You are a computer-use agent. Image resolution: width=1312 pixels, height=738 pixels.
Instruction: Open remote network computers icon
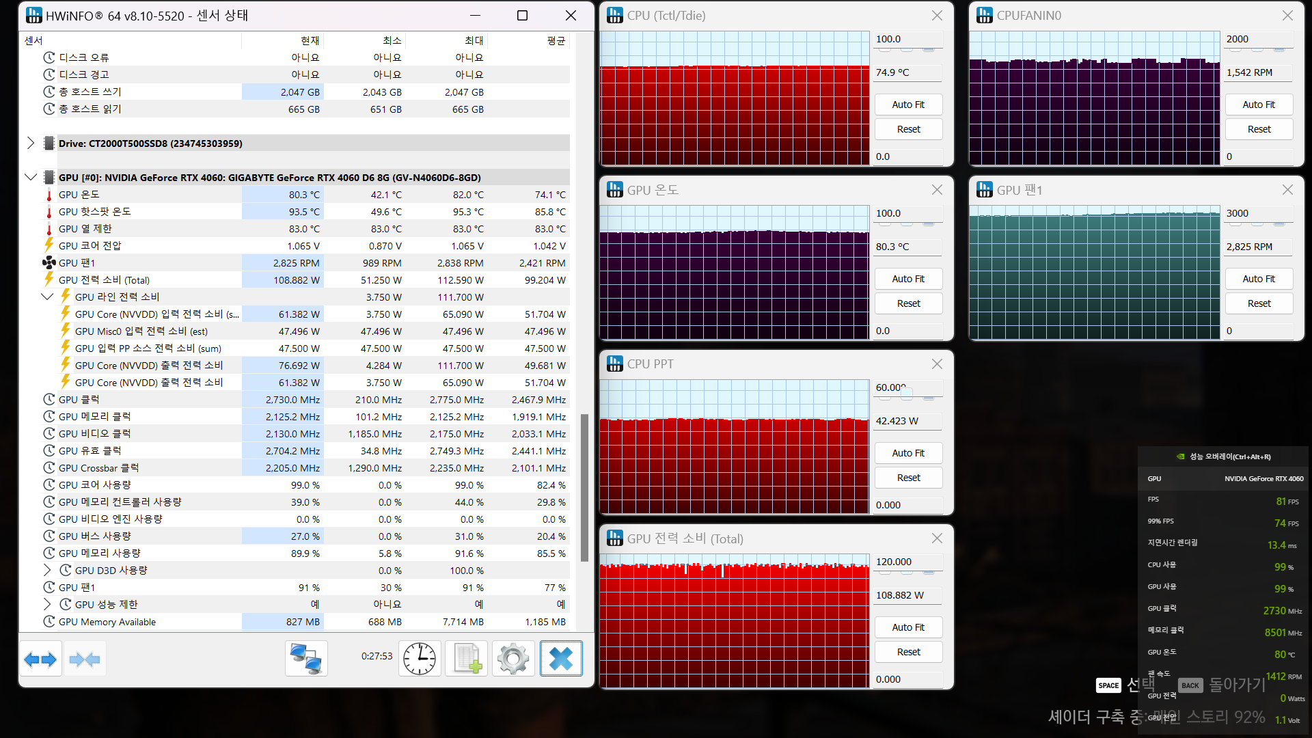click(306, 659)
